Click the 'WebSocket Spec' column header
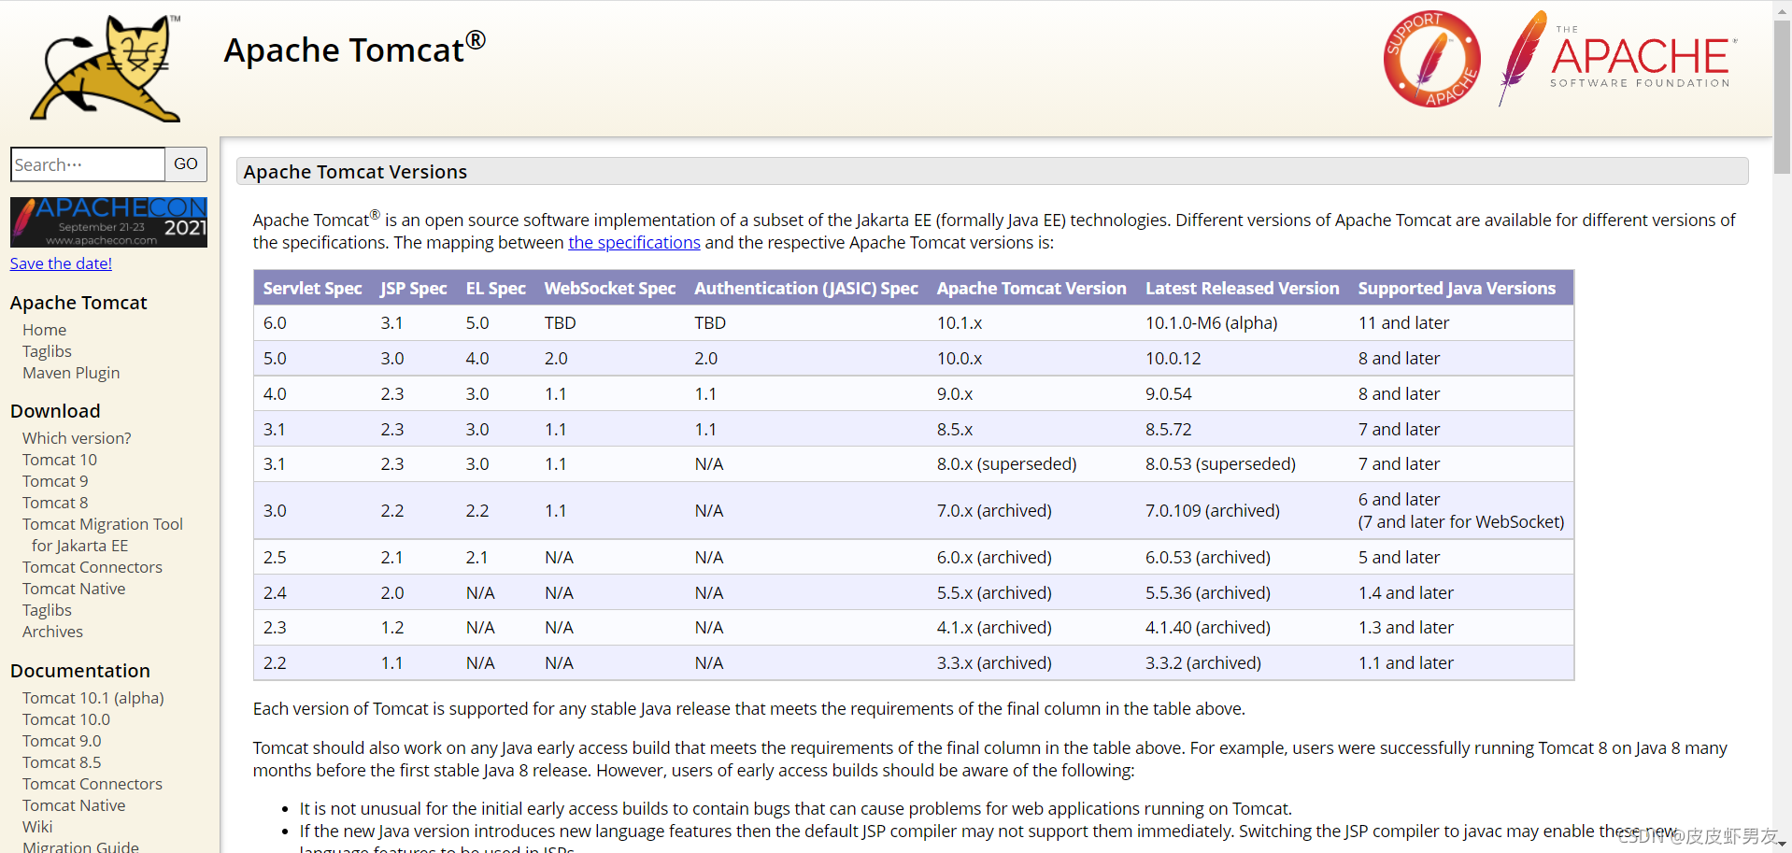Viewport: 1792px width, 853px height. tap(610, 289)
